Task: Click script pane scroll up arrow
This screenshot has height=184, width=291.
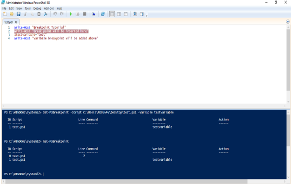Action: [288, 27]
